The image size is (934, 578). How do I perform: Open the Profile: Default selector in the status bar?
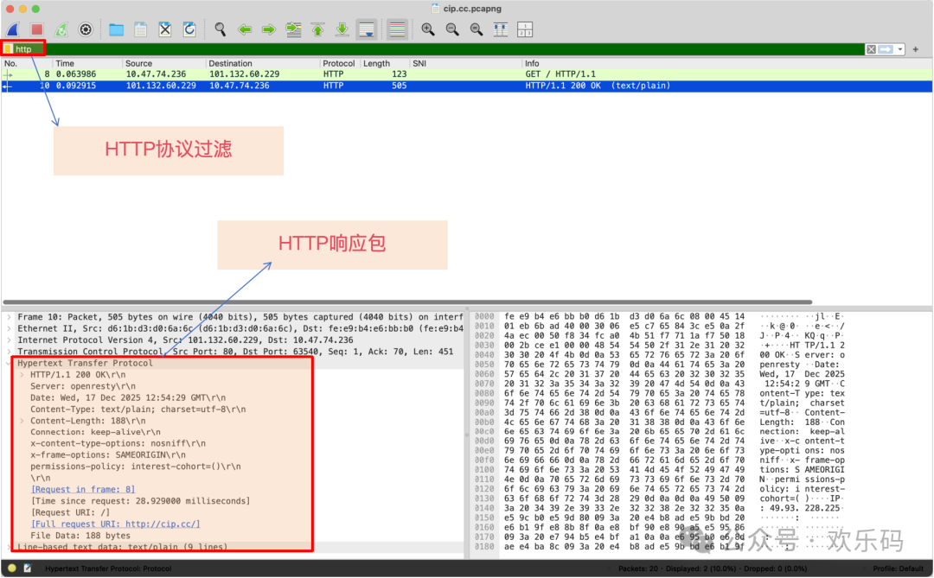click(x=899, y=568)
